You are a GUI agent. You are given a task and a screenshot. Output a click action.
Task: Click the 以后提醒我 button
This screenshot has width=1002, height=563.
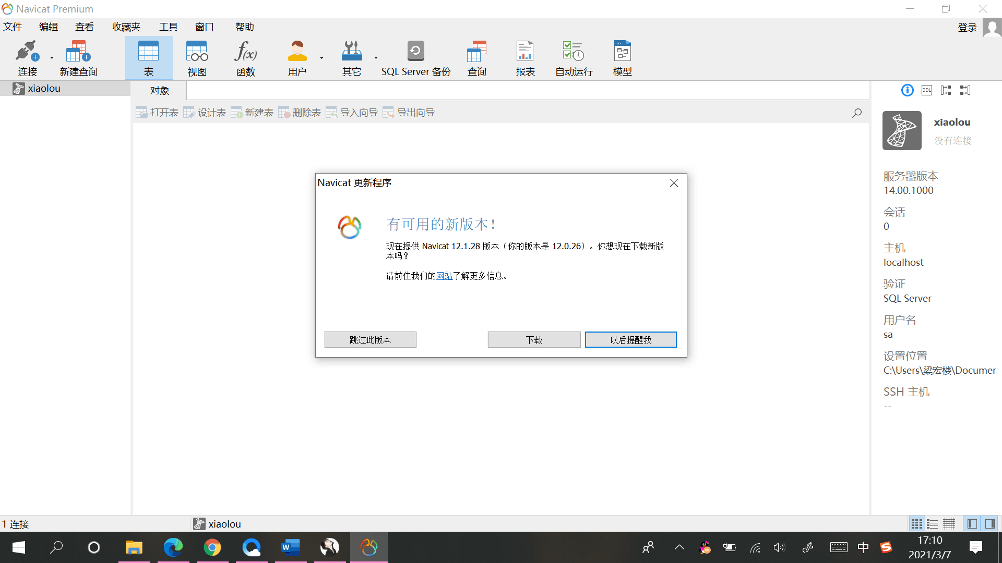[x=630, y=340]
